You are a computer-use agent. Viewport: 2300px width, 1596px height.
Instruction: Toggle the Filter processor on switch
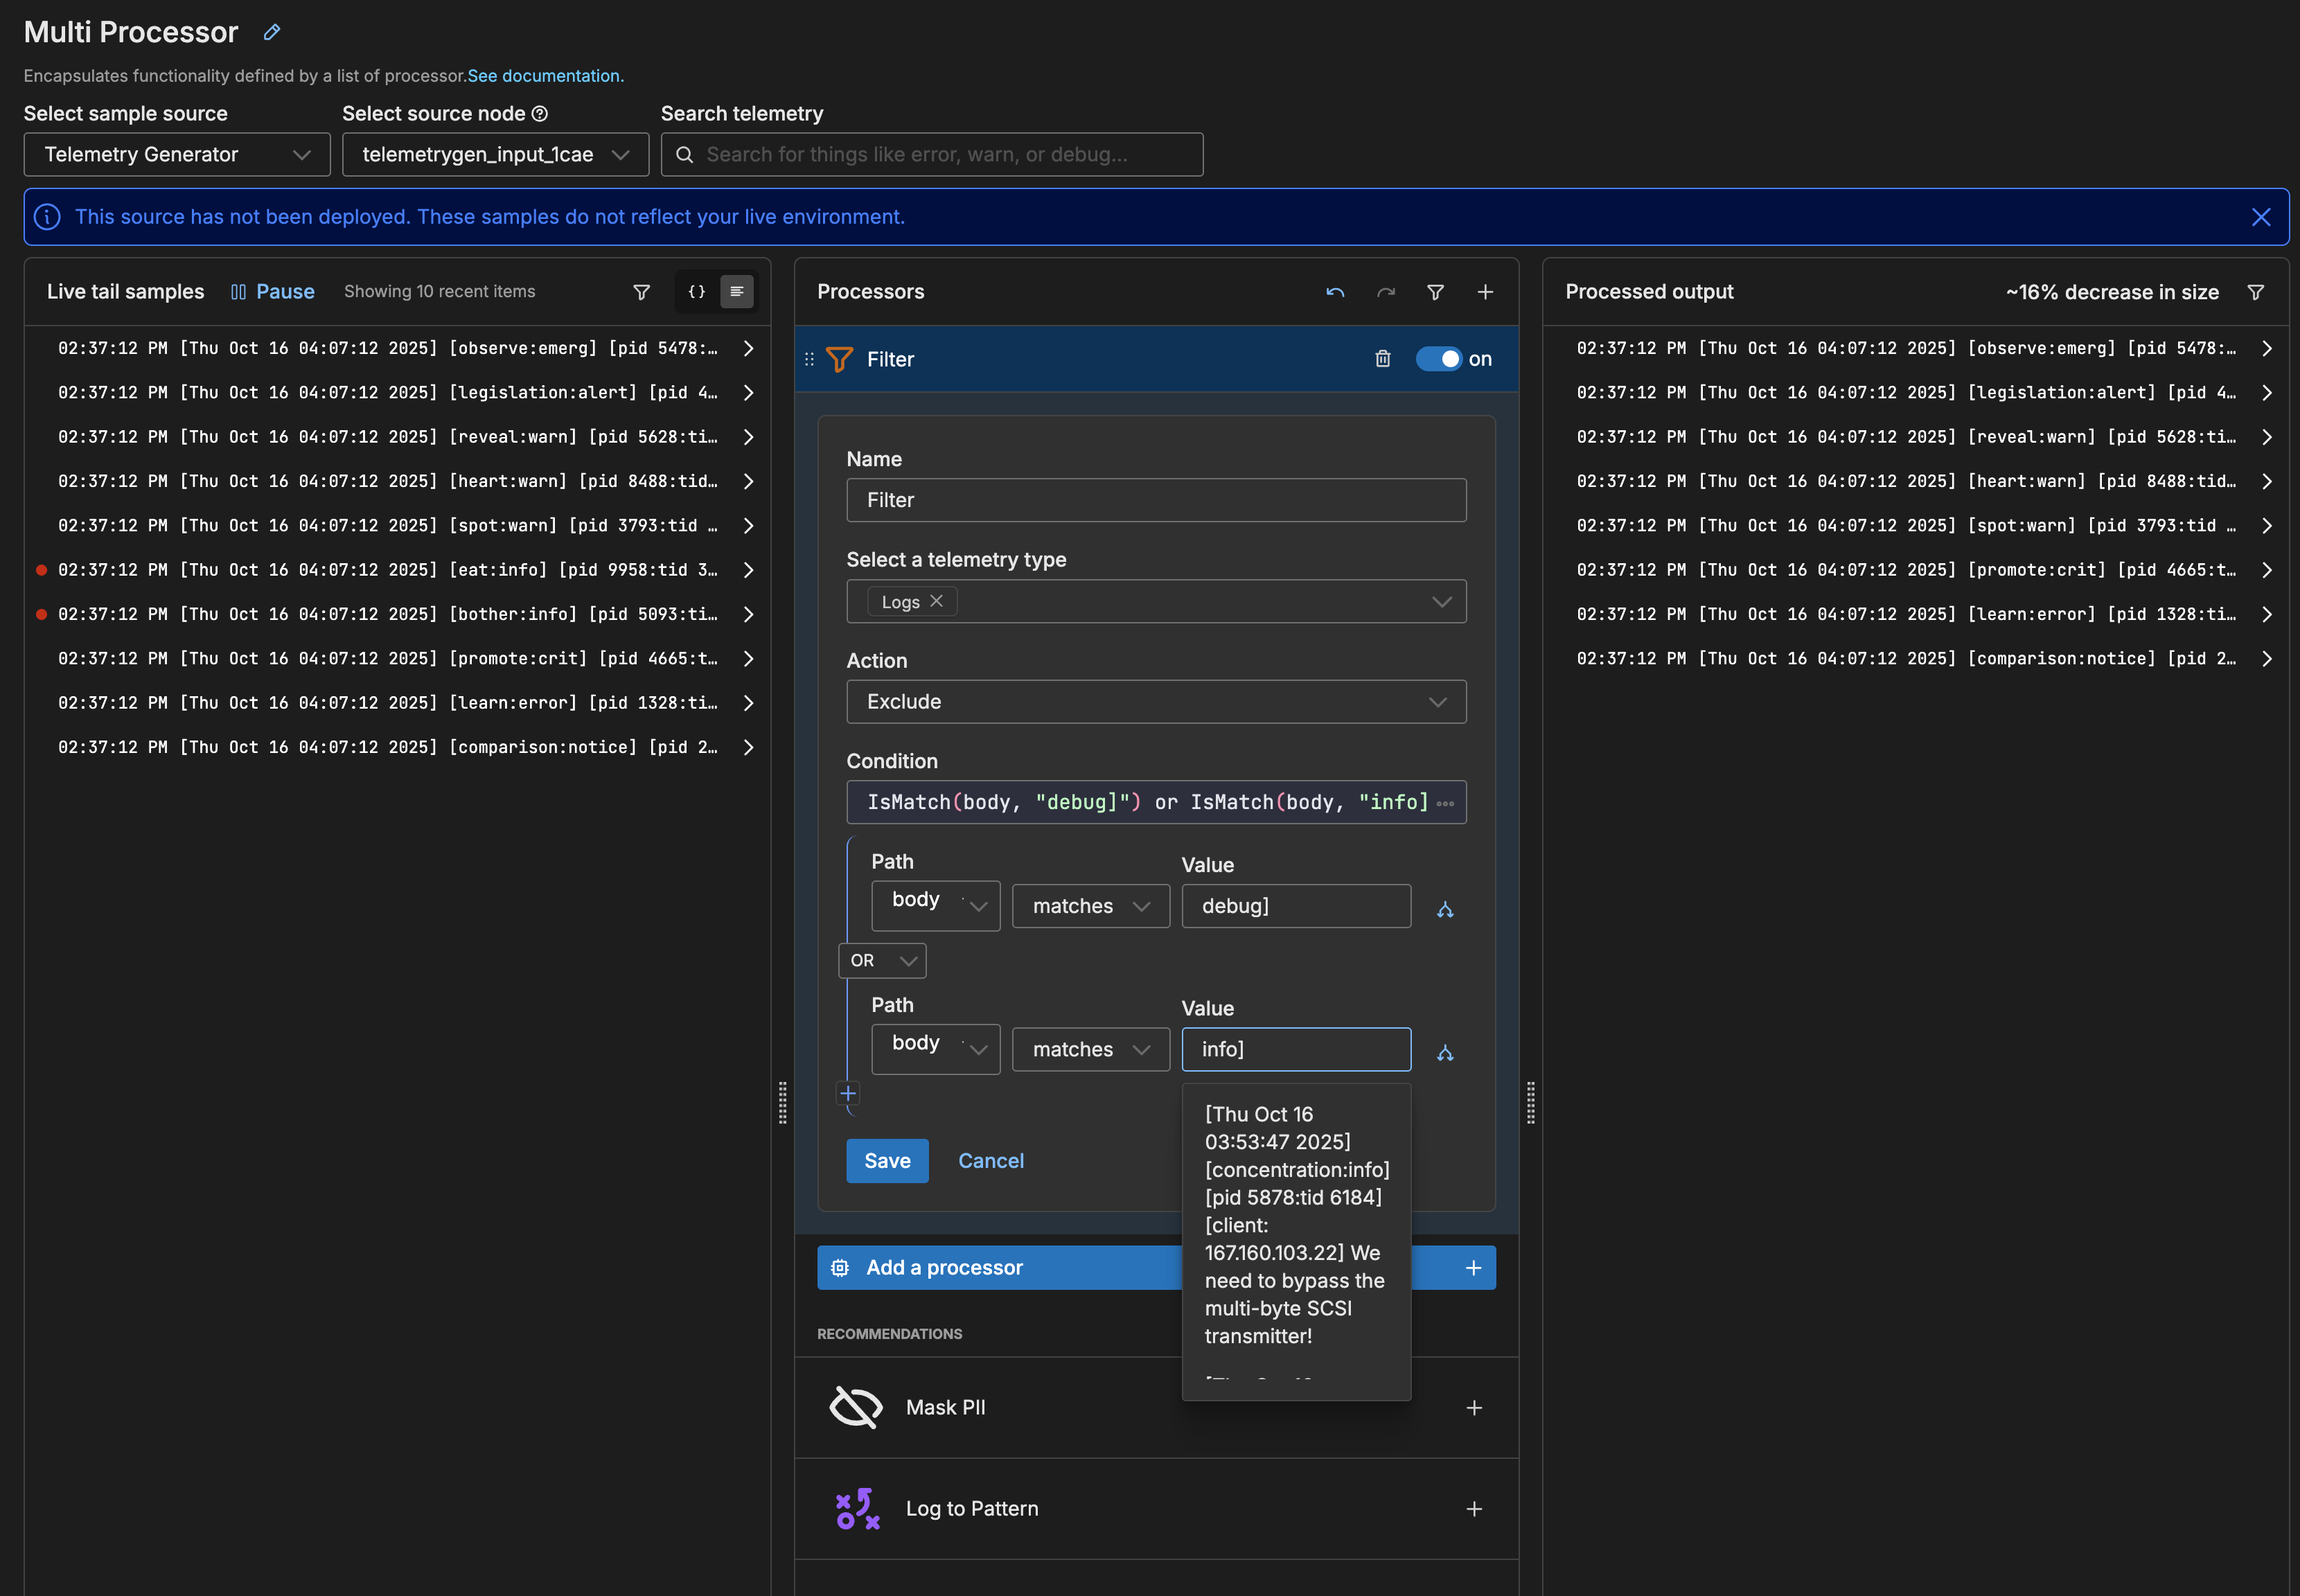[1439, 359]
